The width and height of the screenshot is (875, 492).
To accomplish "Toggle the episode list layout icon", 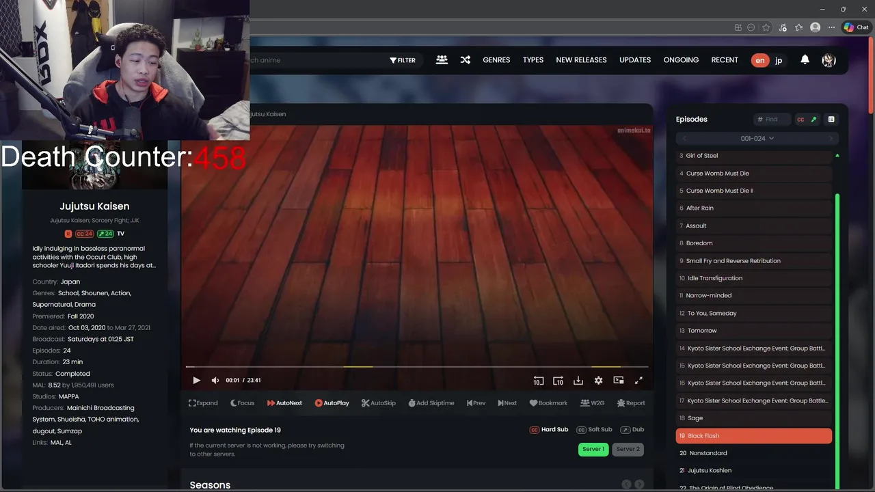I will (x=831, y=119).
